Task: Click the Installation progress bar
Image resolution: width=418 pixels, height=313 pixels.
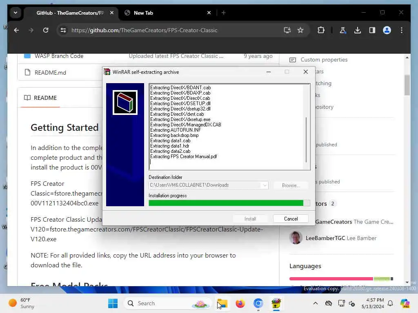Action: tap(229, 203)
